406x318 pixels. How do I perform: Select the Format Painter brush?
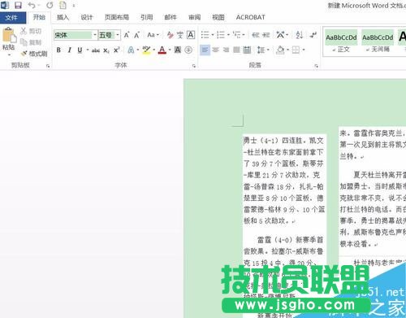[24, 54]
